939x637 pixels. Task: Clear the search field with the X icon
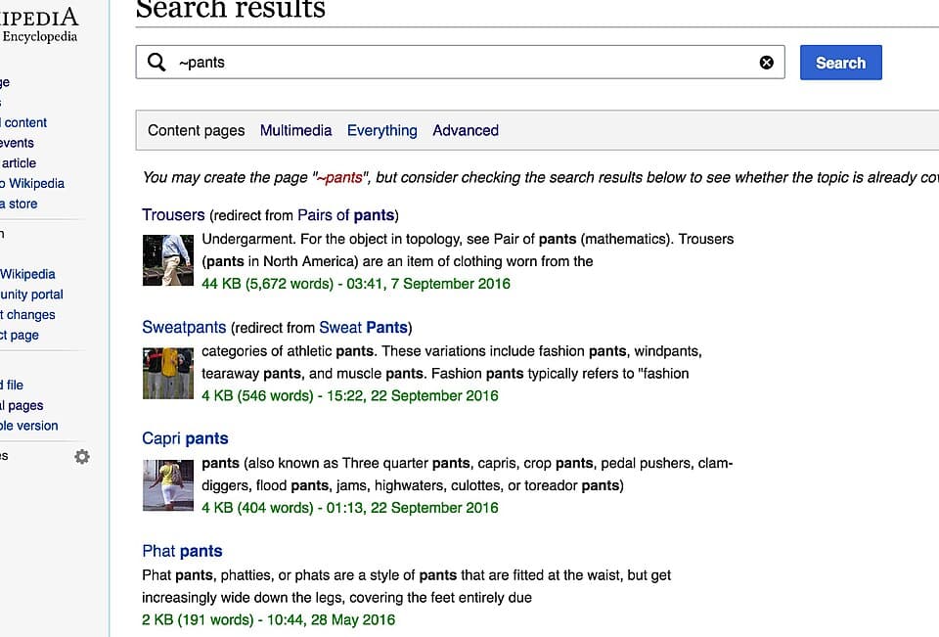click(x=767, y=63)
